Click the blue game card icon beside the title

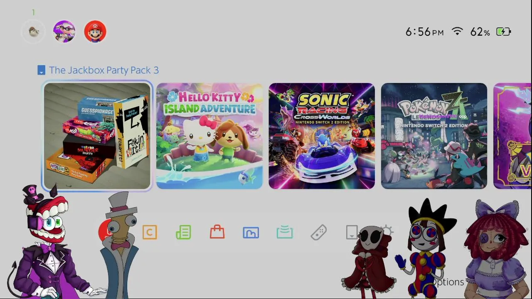41,70
